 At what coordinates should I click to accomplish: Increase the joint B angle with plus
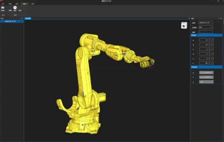210,44
